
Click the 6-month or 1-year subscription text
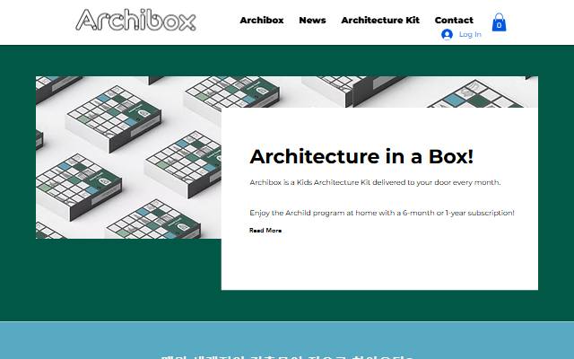(382, 213)
